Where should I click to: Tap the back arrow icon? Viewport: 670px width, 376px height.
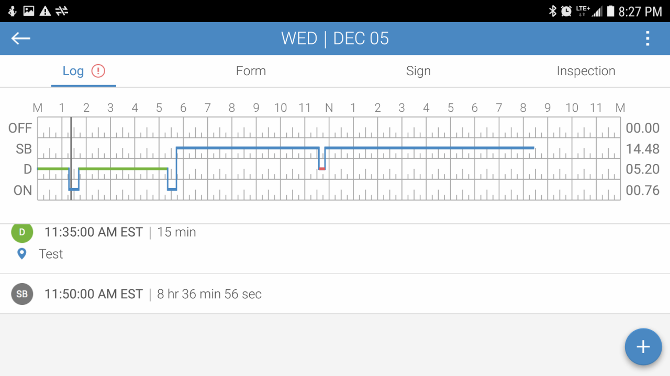click(21, 38)
